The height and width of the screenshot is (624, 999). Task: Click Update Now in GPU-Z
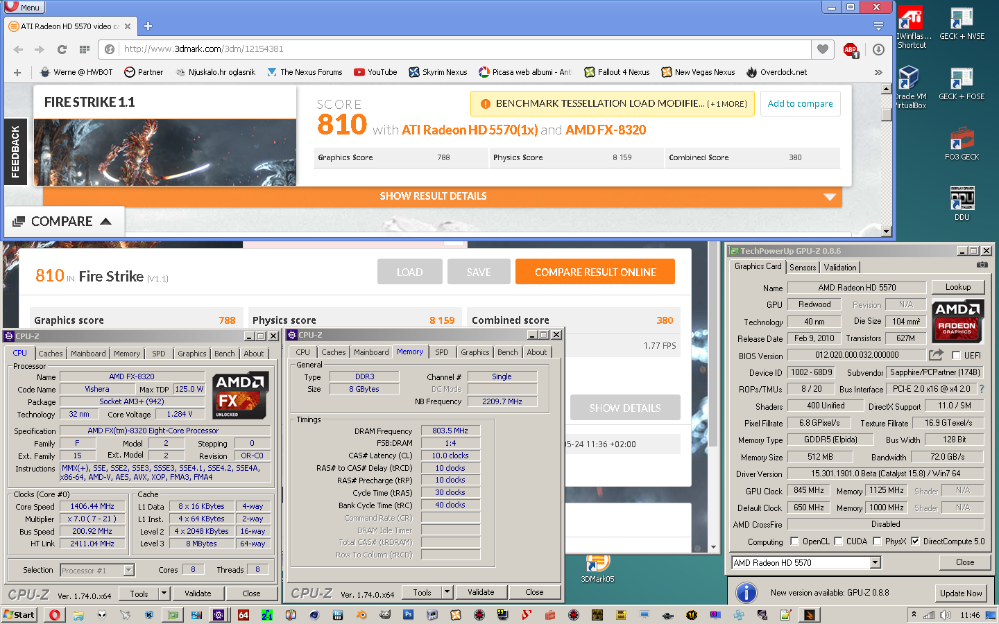(961, 593)
